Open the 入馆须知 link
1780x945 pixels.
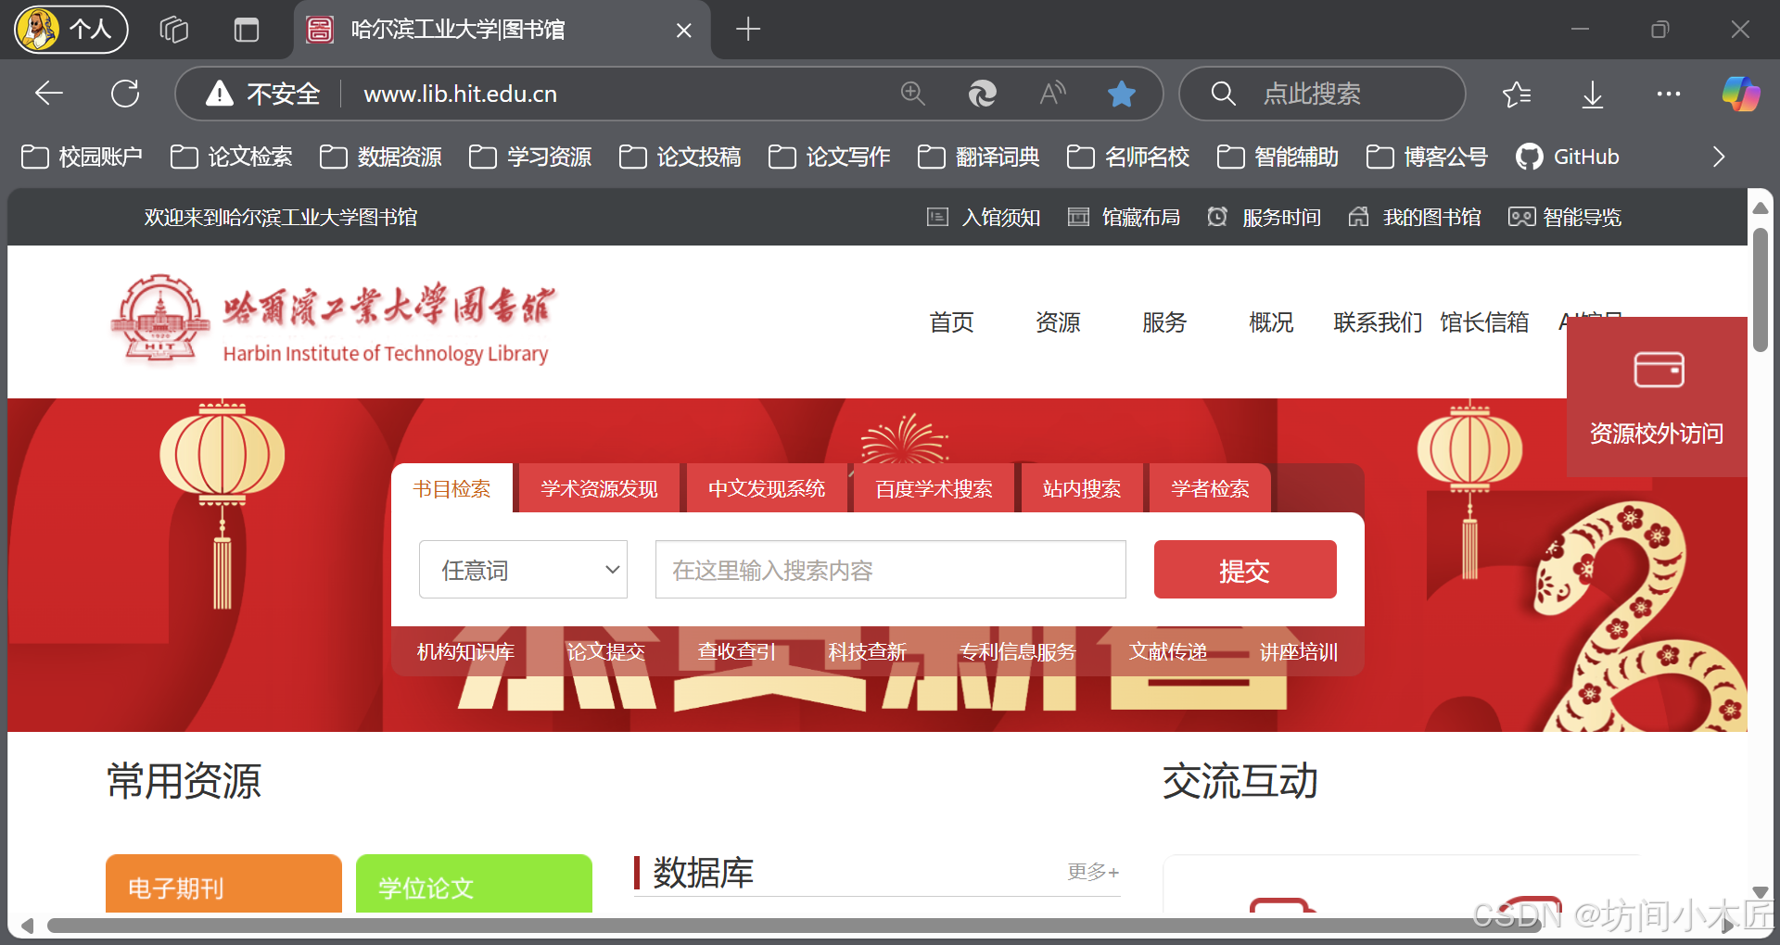984,217
